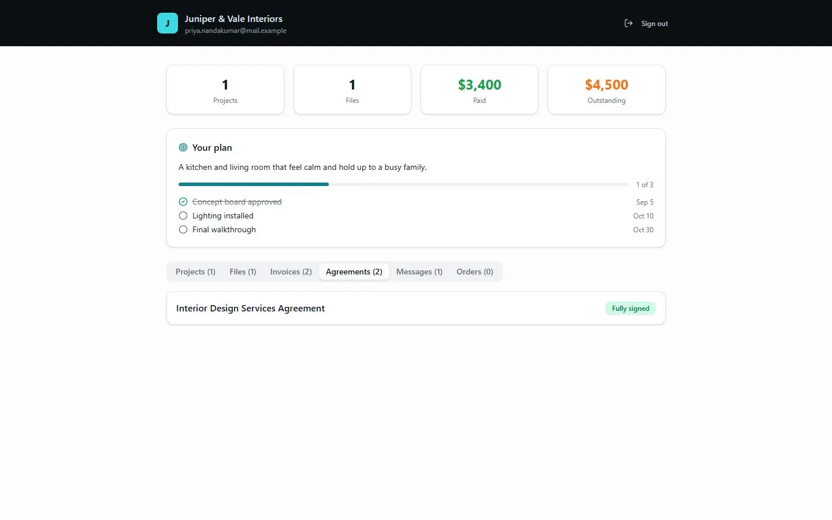Click the Your plan heading
Image resolution: width=832 pixels, height=520 pixels.
point(212,147)
